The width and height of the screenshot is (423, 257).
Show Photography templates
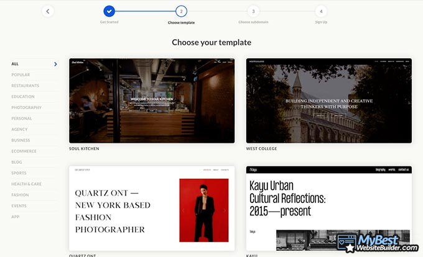click(26, 107)
